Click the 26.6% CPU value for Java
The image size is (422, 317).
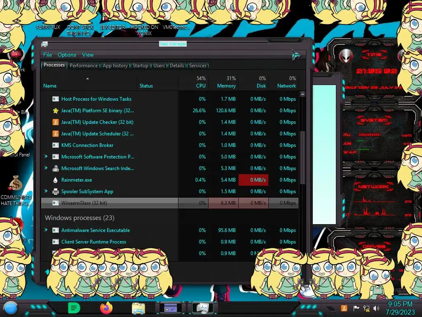pos(199,111)
